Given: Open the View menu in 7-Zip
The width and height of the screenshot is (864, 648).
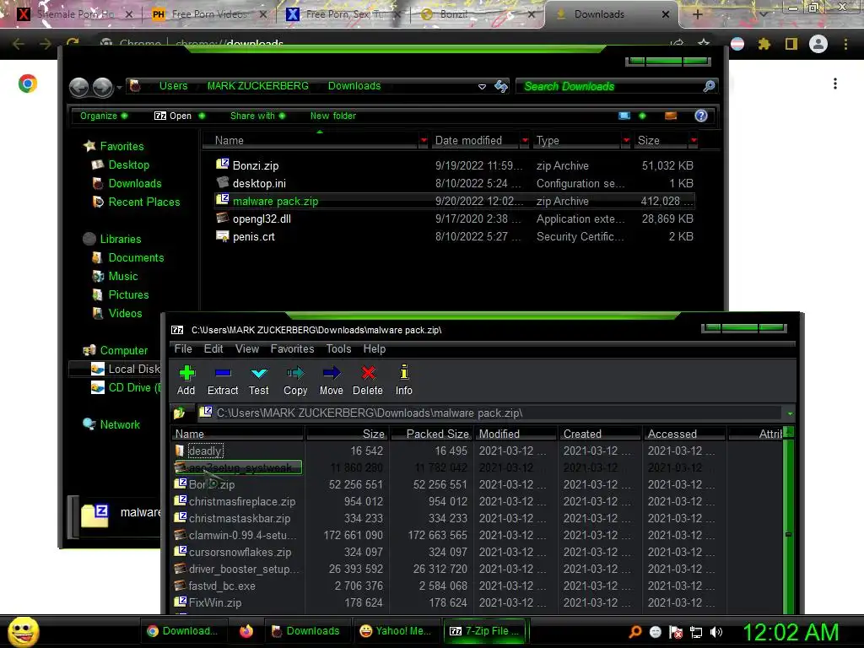Looking at the screenshot, I should click(x=247, y=348).
